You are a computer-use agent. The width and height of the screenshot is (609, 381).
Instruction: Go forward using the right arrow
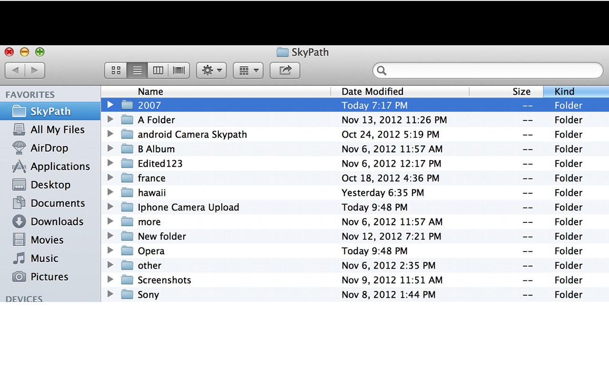tap(35, 70)
